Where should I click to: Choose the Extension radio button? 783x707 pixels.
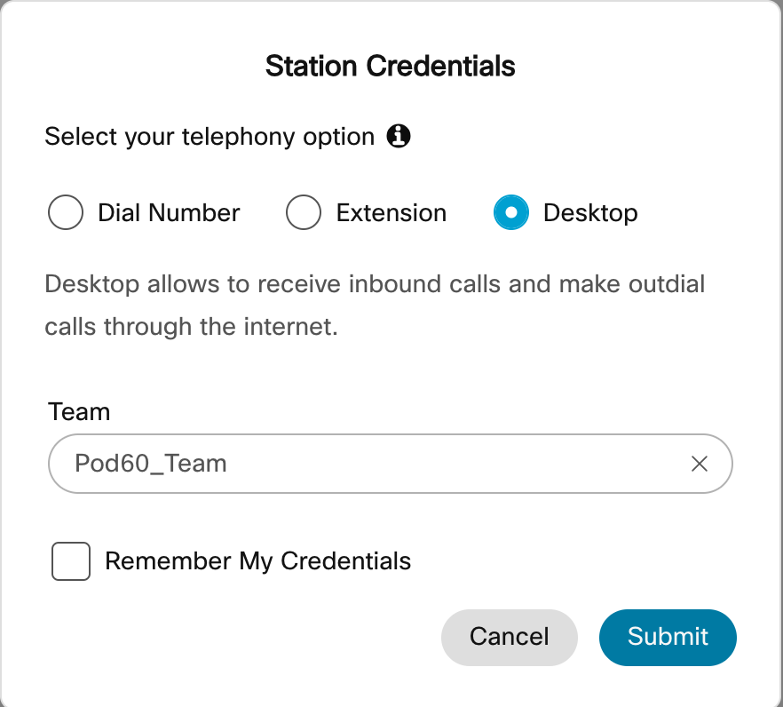[x=304, y=213]
